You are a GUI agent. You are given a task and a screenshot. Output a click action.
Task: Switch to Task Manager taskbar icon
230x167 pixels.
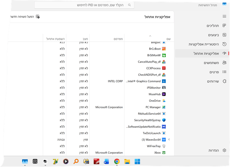(x=25, y=162)
